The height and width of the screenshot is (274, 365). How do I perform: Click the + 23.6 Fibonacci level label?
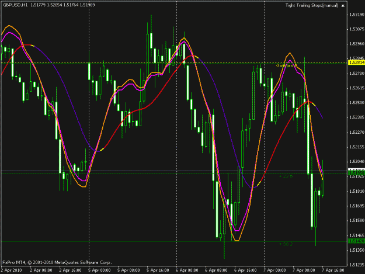(x=286, y=176)
